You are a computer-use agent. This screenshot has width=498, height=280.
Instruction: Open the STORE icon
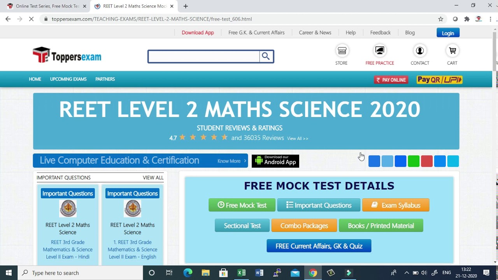(x=342, y=51)
